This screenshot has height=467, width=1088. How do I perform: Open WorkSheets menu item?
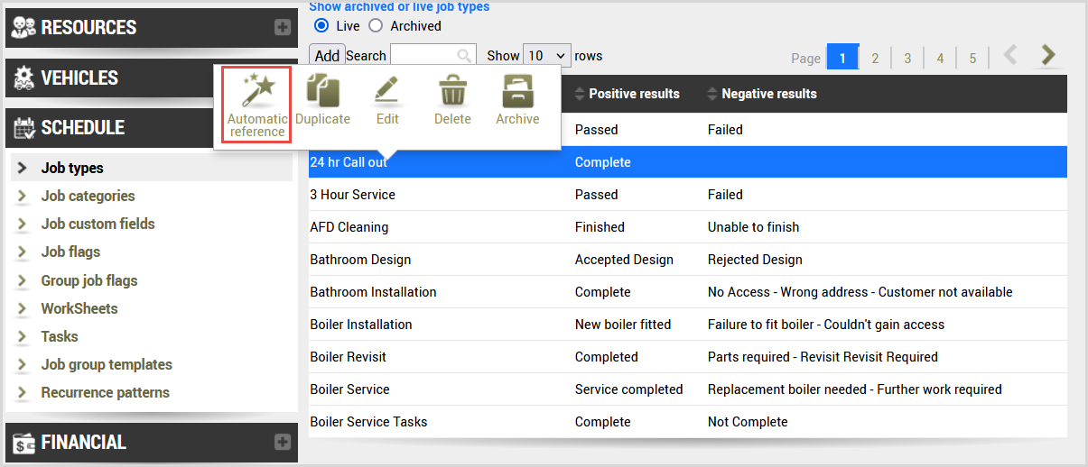coord(79,308)
